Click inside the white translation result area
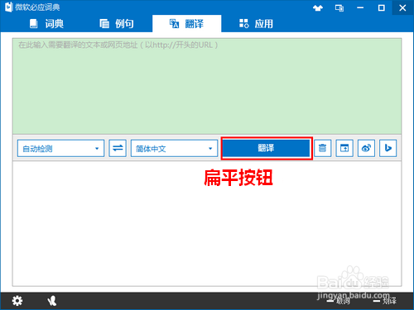This screenshot has height=310, width=414. [207, 223]
